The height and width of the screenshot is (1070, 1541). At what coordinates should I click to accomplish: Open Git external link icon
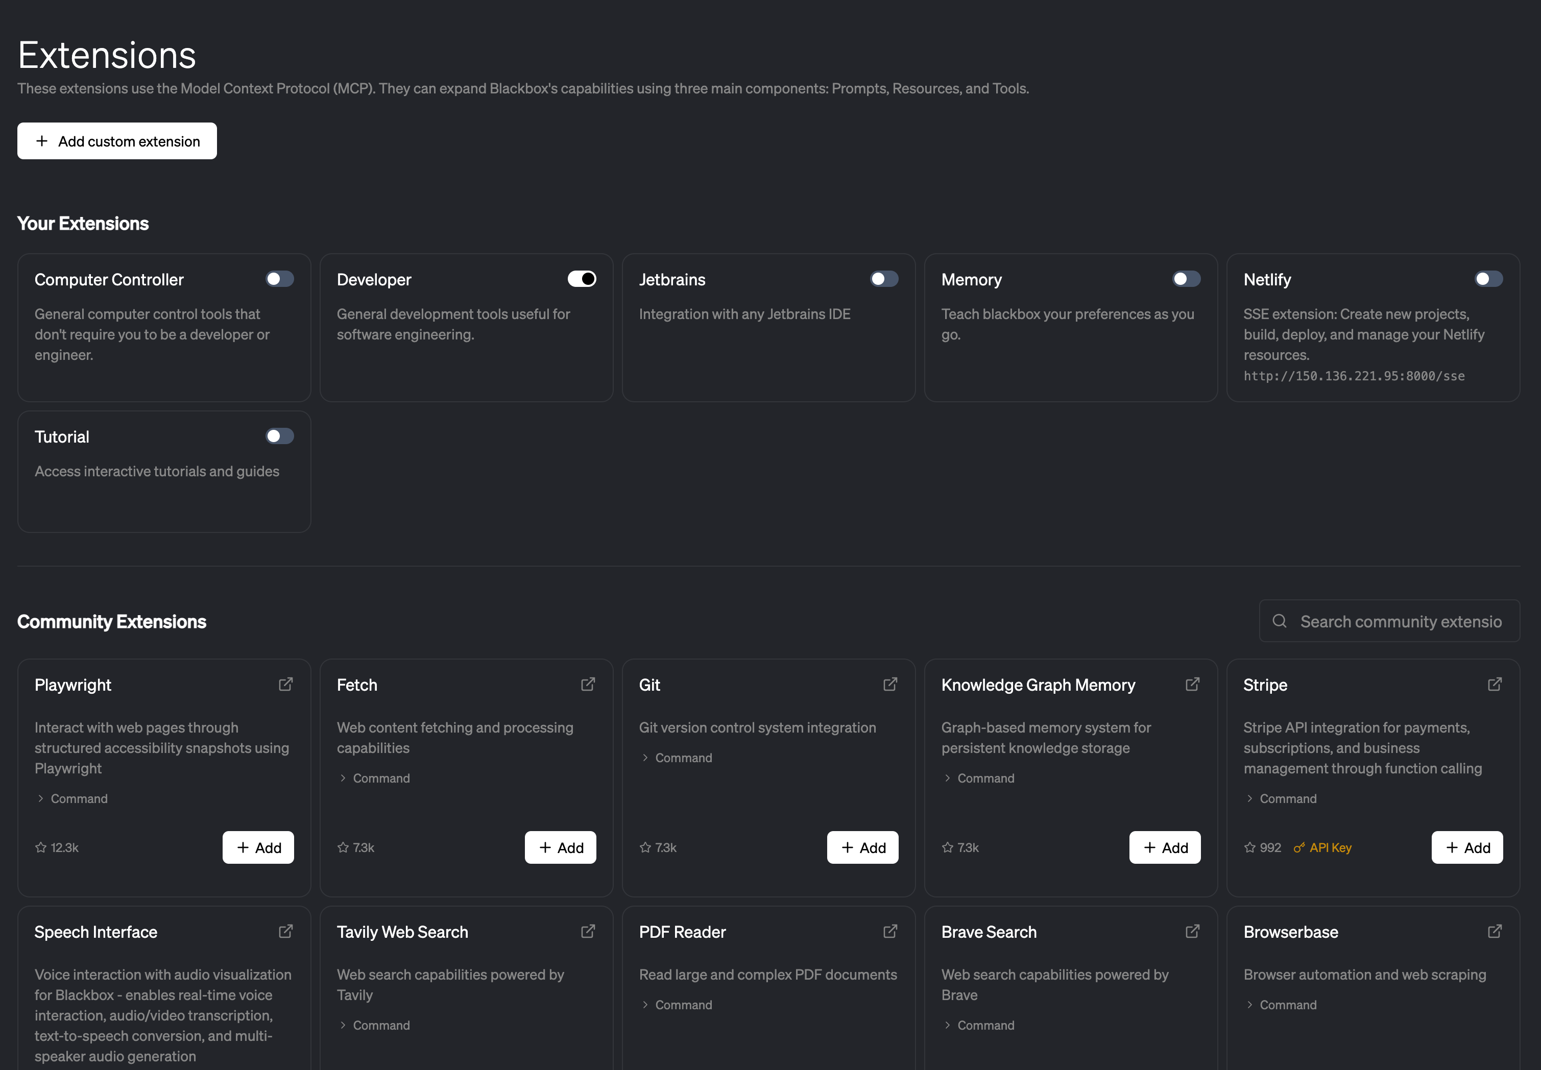click(x=890, y=684)
